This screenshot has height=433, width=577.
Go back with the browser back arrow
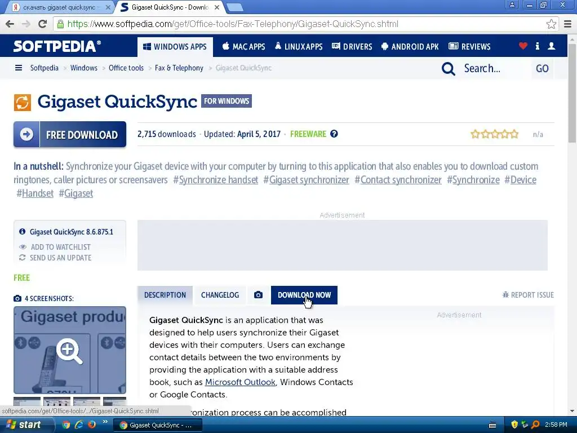(x=10, y=24)
